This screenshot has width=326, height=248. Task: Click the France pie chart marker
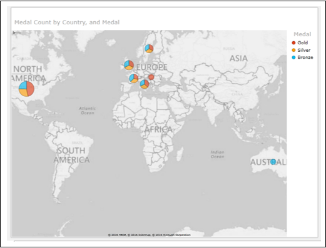134,78
